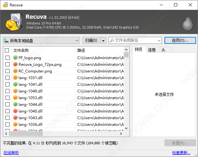
Task: Open the 文件名或路径 filter dropdown arrow
Action: pos(159,41)
